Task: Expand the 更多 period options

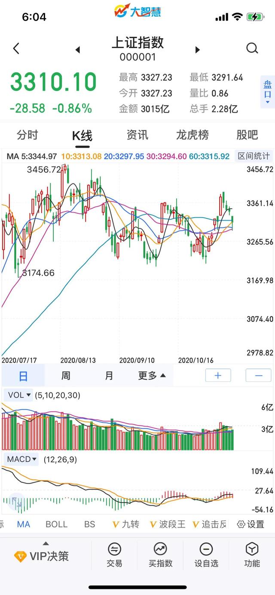Action: click(152, 376)
